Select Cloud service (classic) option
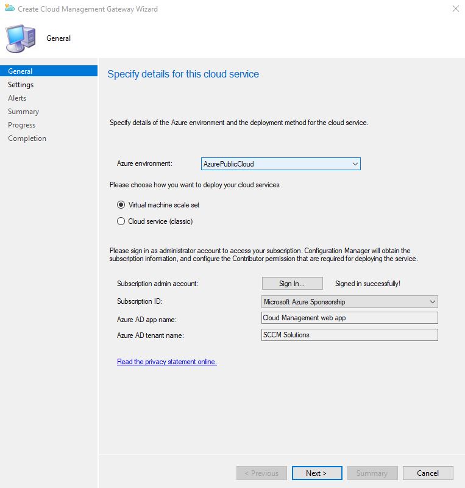This screenshot has width=465, height=488. pos(121,221)
